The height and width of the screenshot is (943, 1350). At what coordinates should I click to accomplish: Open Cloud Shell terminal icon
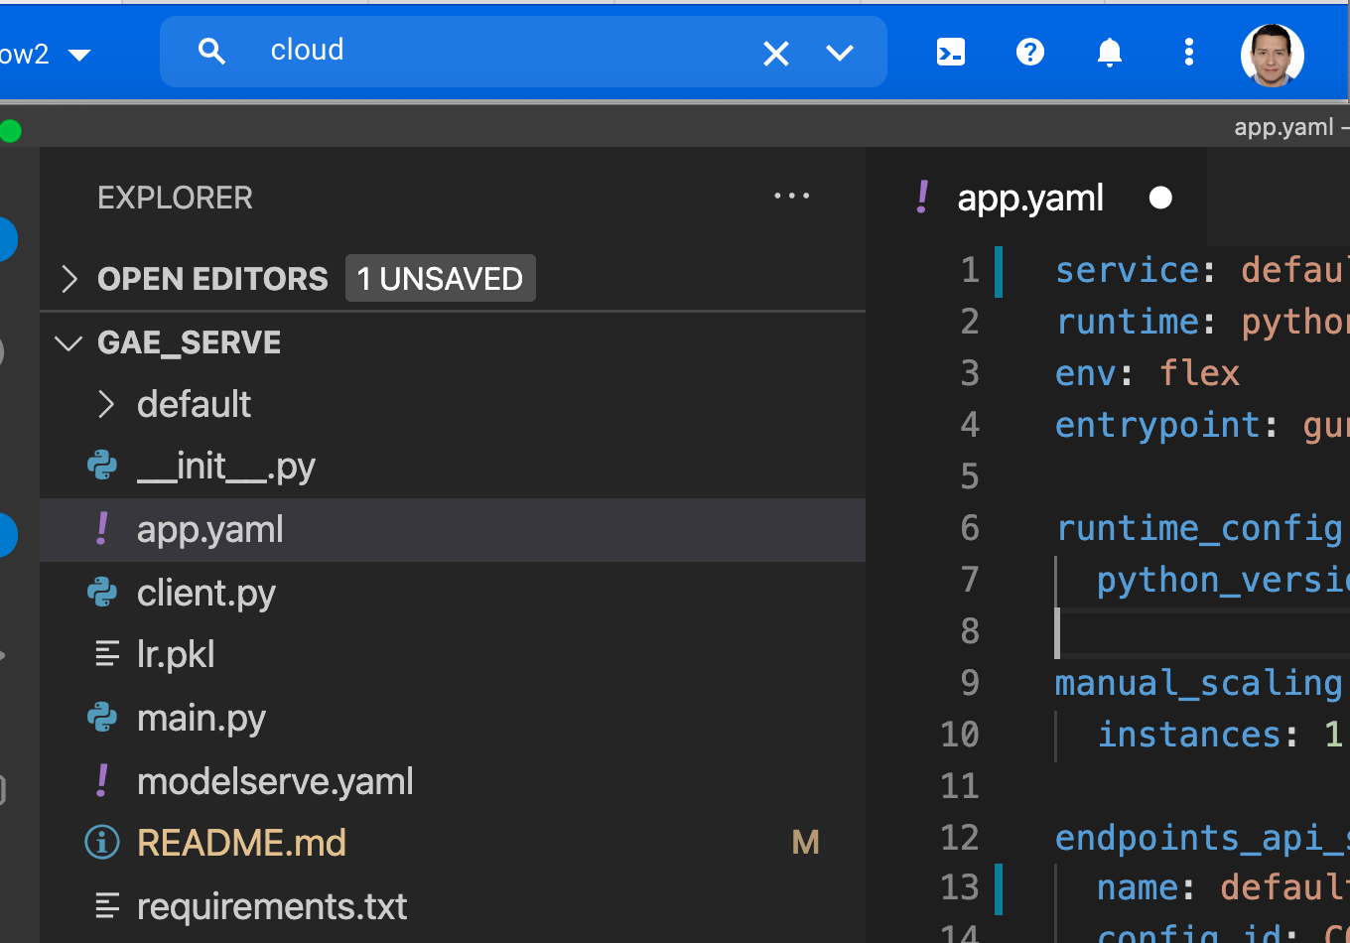pos(951,52)
